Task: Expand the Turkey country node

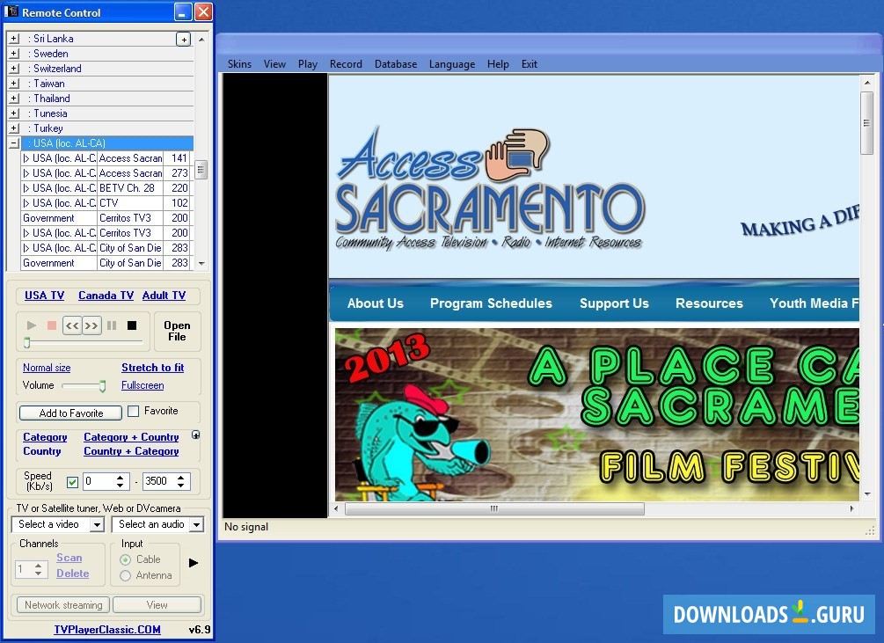Action: (14, 128)
